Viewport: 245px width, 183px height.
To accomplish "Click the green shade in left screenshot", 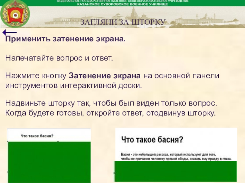I will [x=49, y=162].
